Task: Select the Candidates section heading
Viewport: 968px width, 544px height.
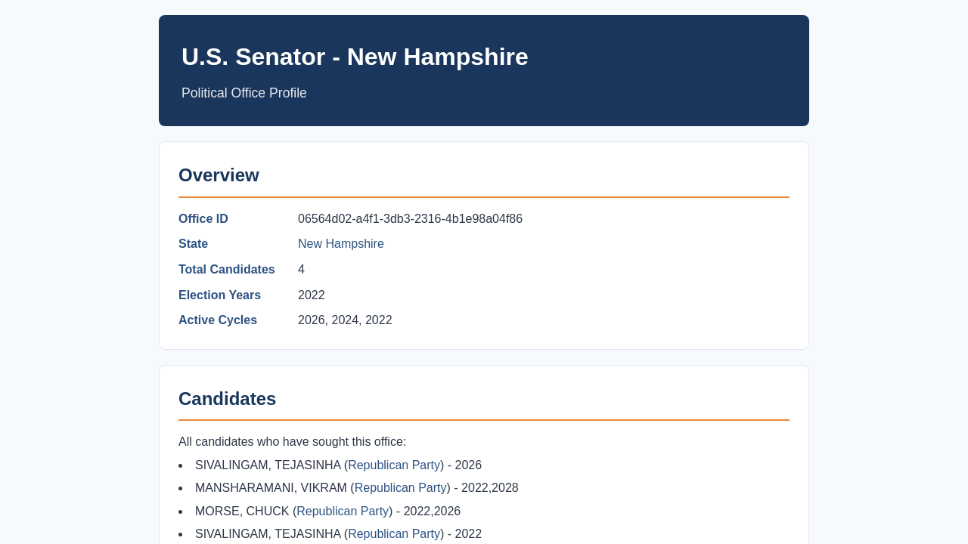Action: point(227,399)
